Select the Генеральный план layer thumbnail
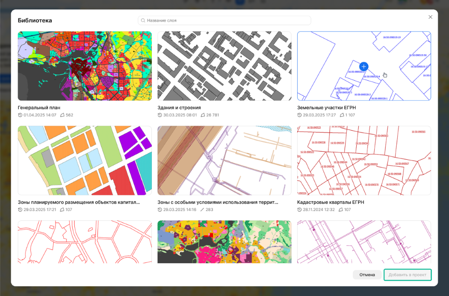This screenshot has height=296, width=449. tap(85, 66)
